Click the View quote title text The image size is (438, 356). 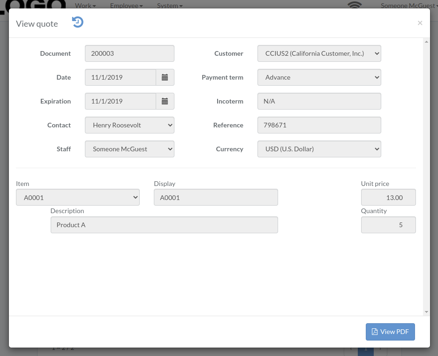click(x=37, y=24)
